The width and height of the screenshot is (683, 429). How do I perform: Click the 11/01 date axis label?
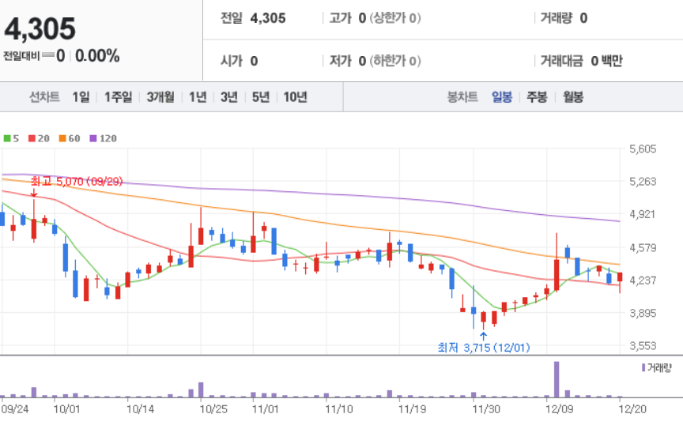coord(266,409)
